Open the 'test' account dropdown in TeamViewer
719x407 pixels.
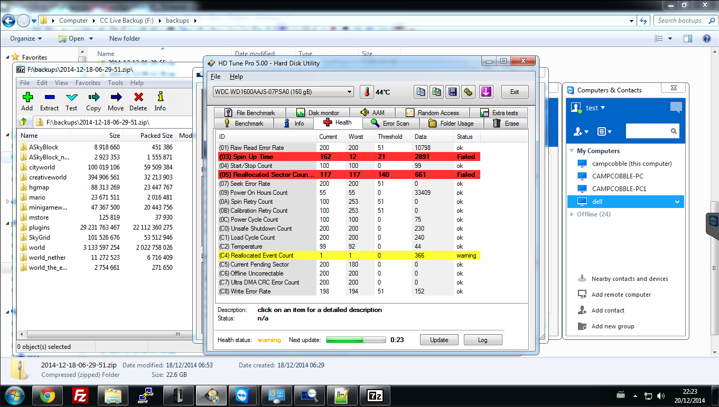(x=595, y=108)
